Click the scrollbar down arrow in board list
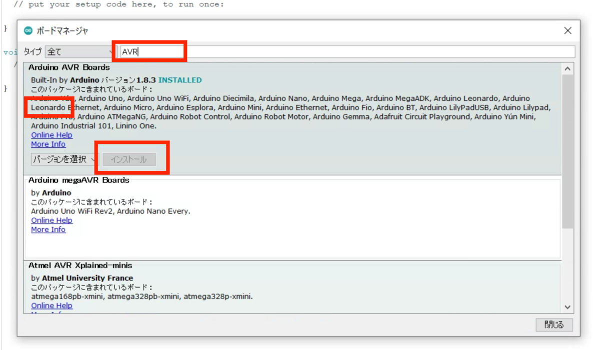 click(567, 307)
